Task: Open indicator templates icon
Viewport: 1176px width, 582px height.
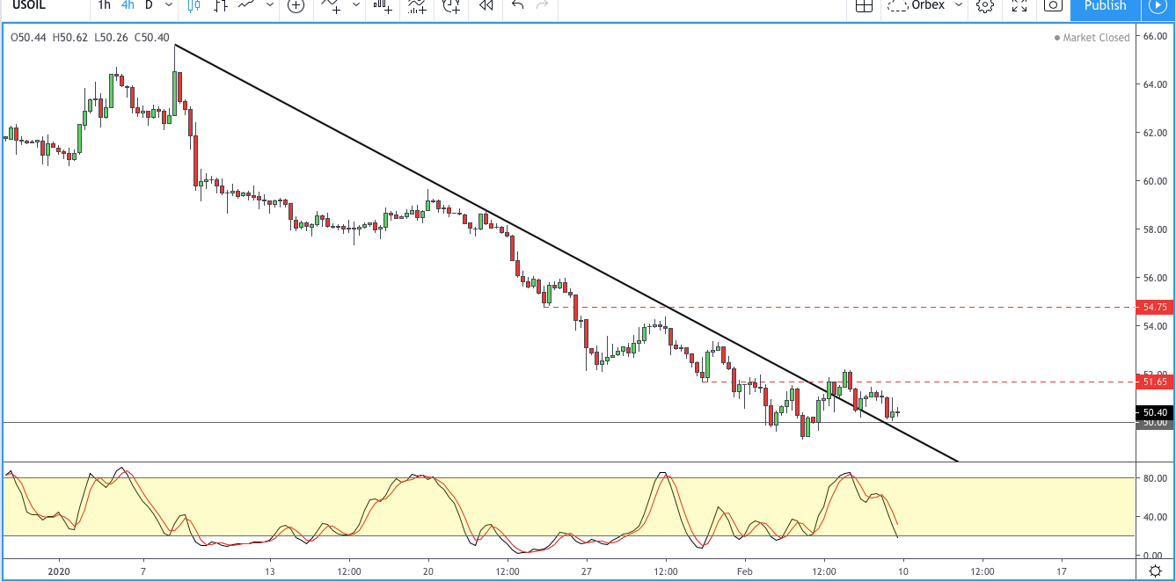Action: [418, 5]
